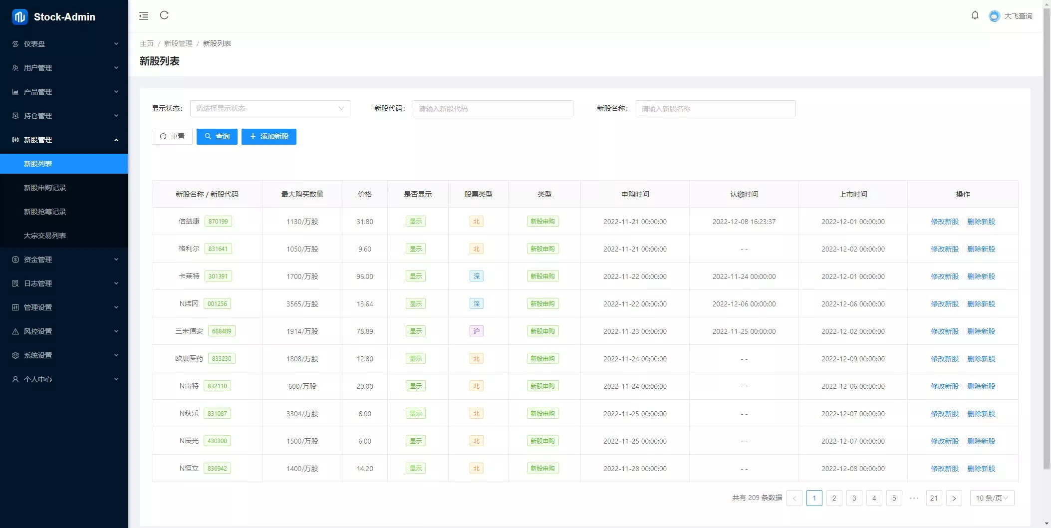Collapse the sidebar using the hamburger icon

(x=144, y=15)
